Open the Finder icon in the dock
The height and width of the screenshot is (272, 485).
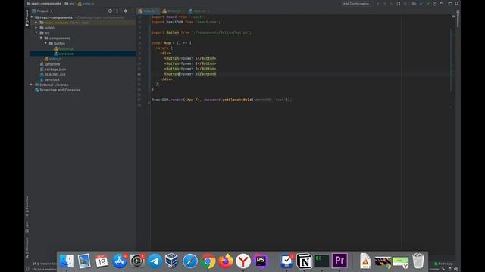[x=67, y=261]
